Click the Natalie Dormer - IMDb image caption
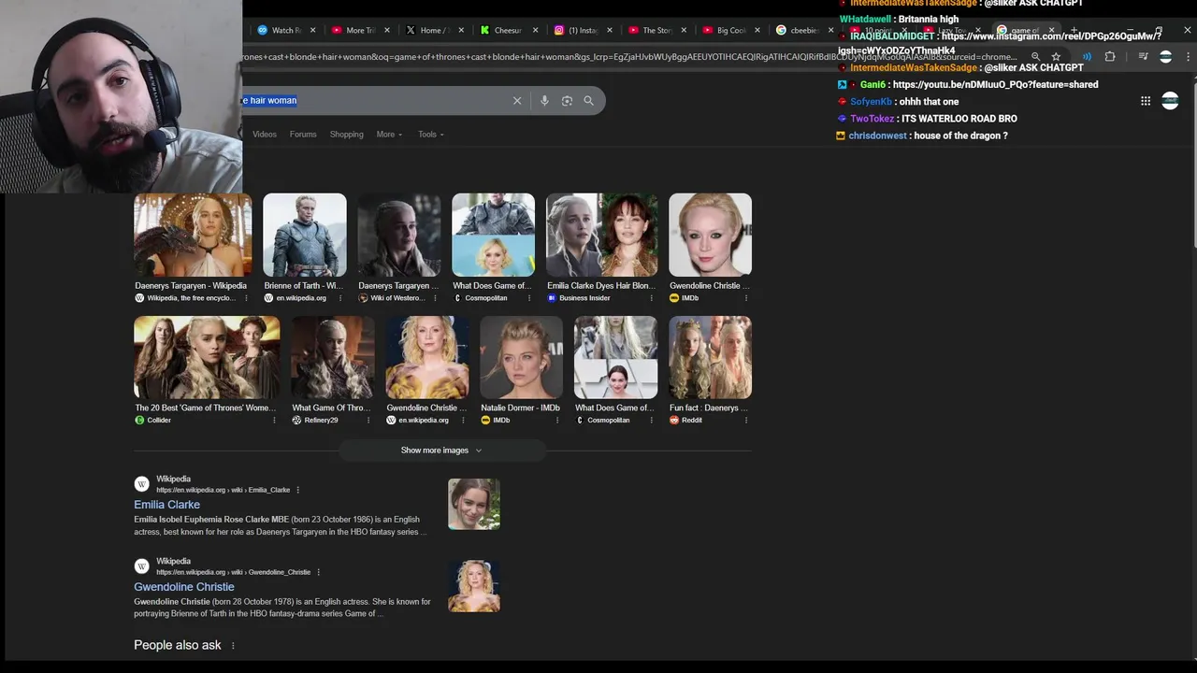 pyautogui.click(x=520, y=408)
